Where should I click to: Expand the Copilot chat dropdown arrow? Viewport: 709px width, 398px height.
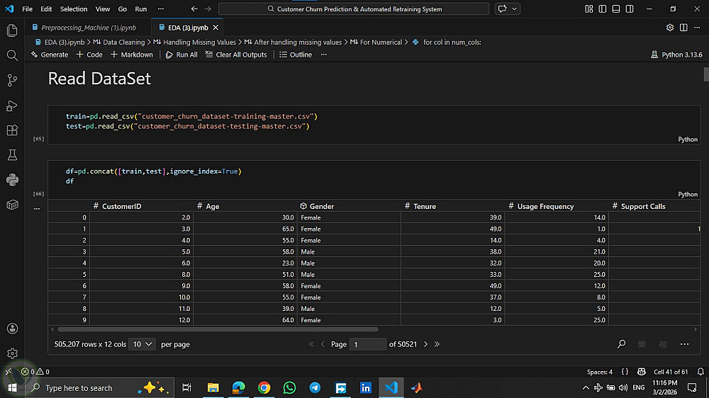point(515,9)
